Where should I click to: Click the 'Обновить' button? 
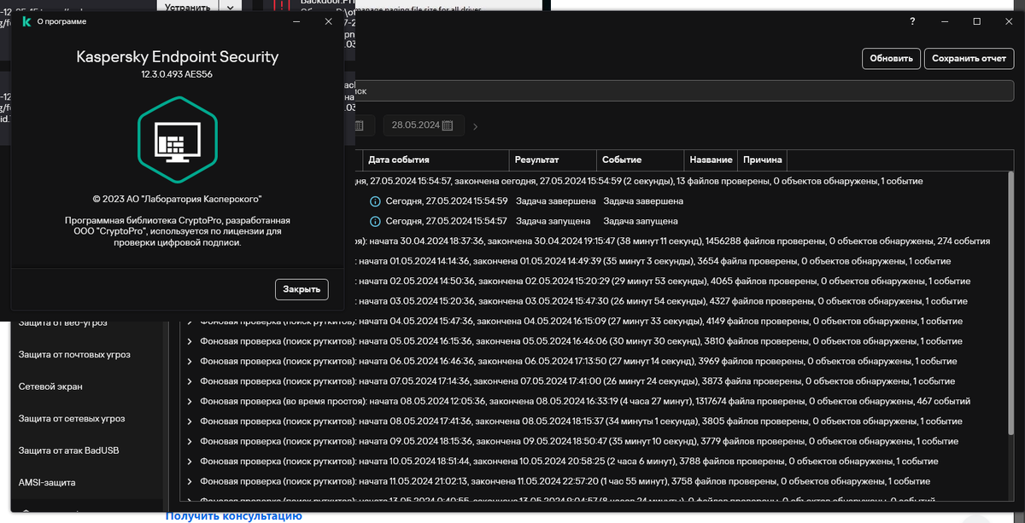(x=891, y=59)
